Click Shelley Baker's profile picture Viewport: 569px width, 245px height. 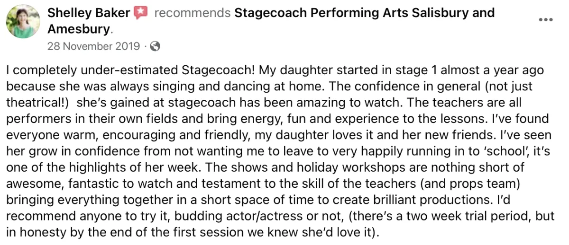click(x=23, y=22)
